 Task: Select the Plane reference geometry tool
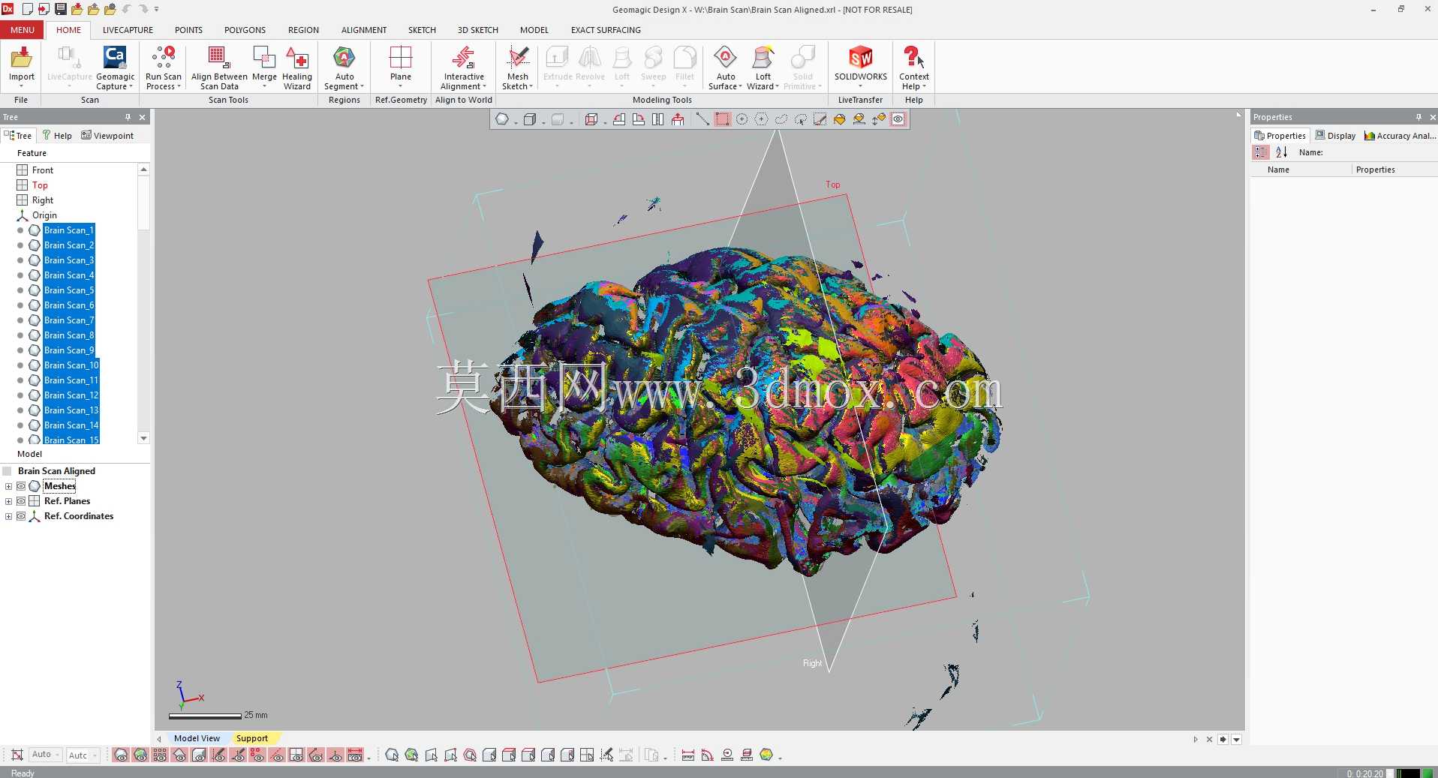point(401,64)
